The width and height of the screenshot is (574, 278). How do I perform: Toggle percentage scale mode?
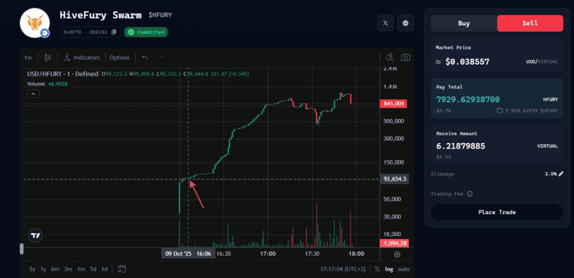click(377, 269)
